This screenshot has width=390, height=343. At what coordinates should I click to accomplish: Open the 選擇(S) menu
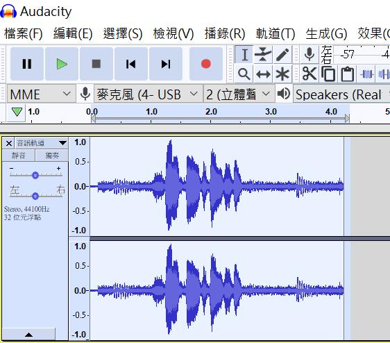coord(123,33)
